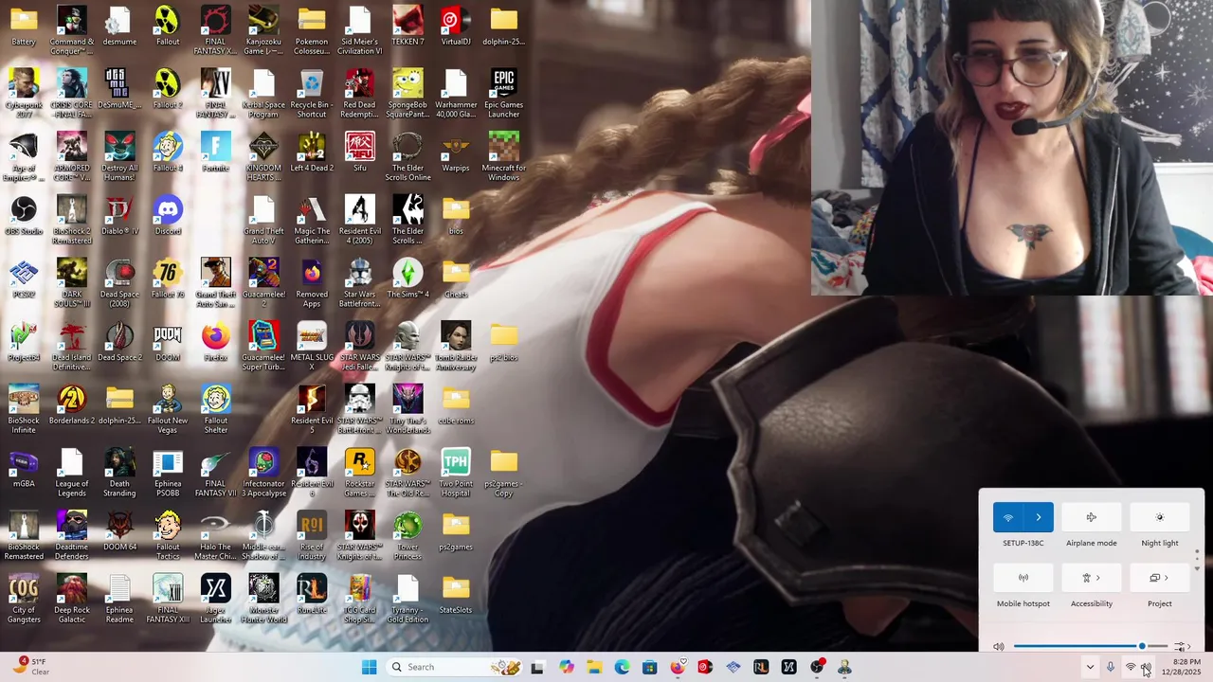Select Two Point Hospital icon

click(x=456, y=473)
